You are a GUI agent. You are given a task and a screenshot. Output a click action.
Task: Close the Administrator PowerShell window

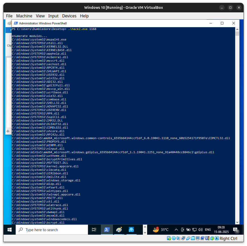(234, 23)
